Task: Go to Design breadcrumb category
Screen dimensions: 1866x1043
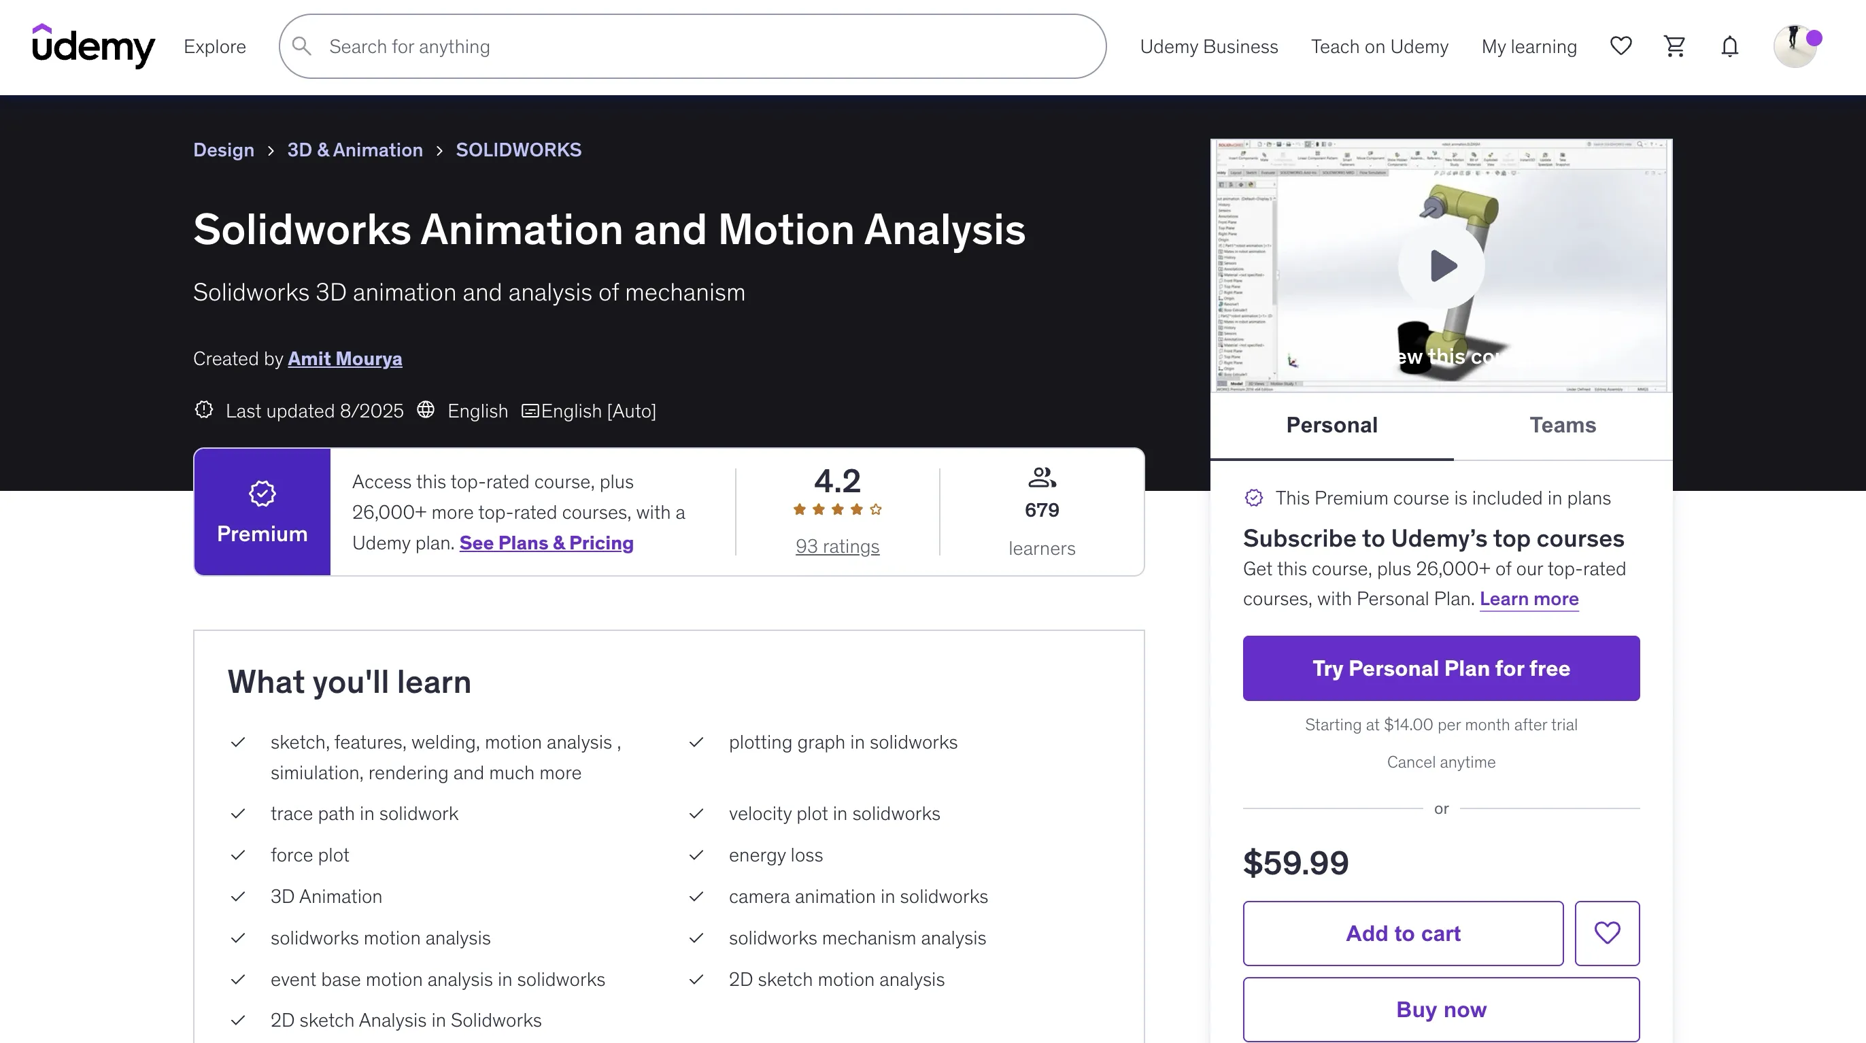Action: 223,150
